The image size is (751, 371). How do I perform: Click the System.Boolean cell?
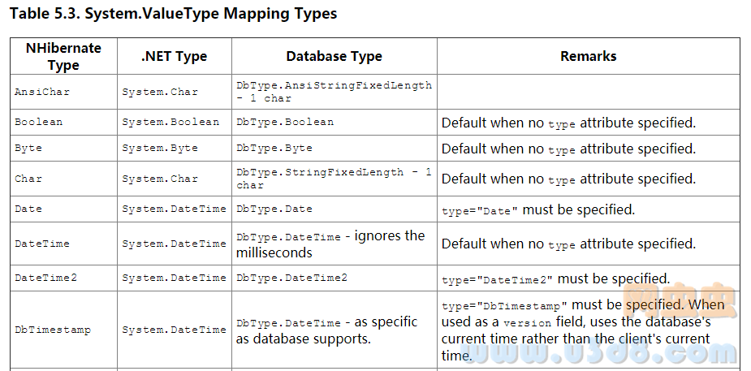175,122
